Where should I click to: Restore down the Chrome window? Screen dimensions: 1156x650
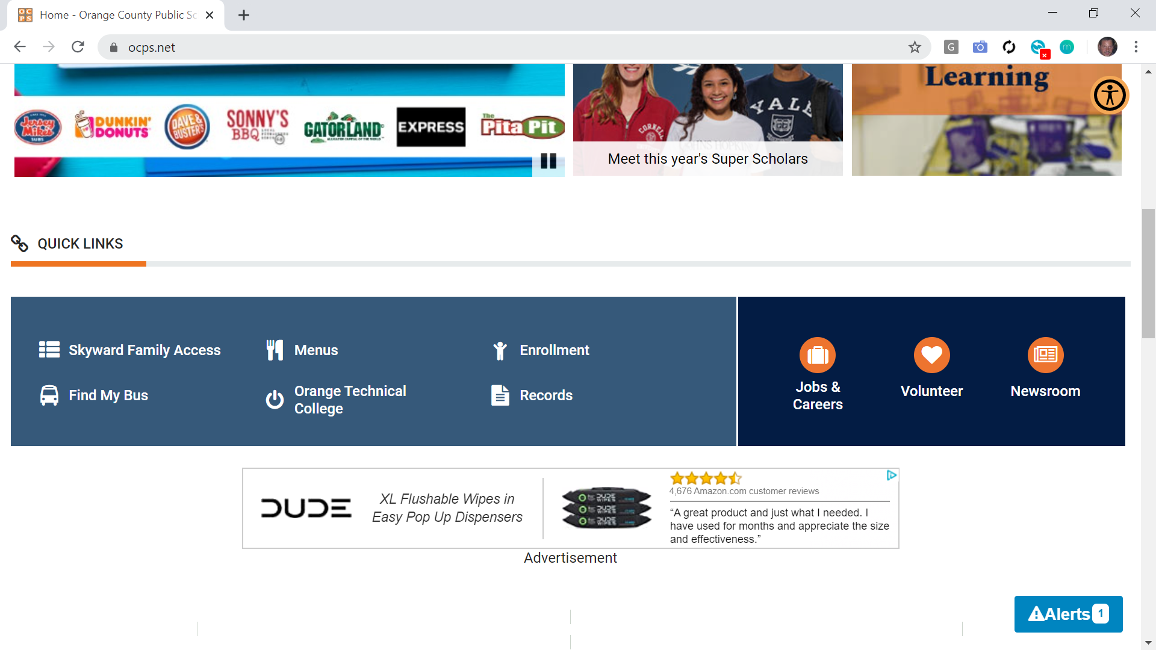(1093, 13)
